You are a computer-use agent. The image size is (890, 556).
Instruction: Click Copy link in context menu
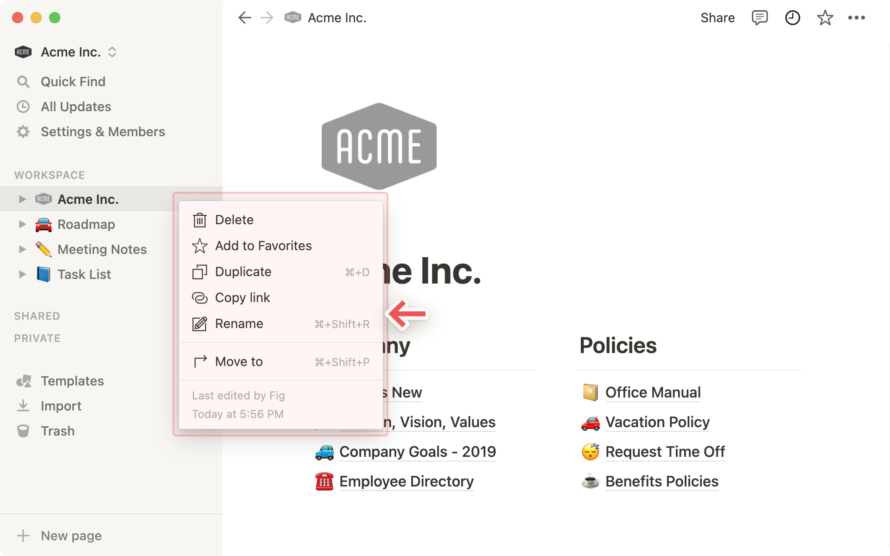click(242, 297)
